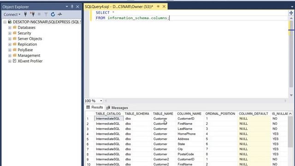
Task: Click the TABLE_NAME column header
Action: pyautogui.click(x=163, y=114)
